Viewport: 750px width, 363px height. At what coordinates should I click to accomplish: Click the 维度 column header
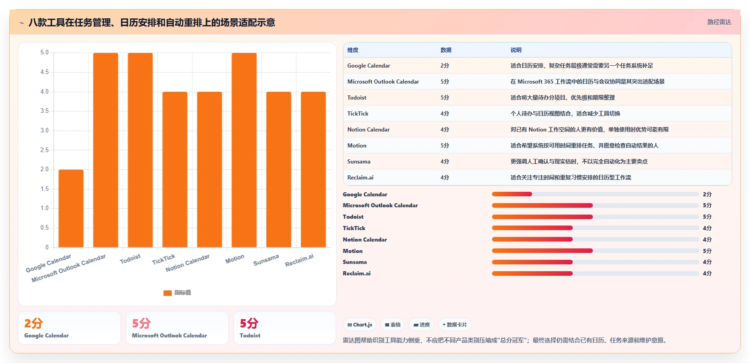[x=353, y=50]
